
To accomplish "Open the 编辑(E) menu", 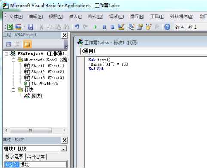I will 36,17.
